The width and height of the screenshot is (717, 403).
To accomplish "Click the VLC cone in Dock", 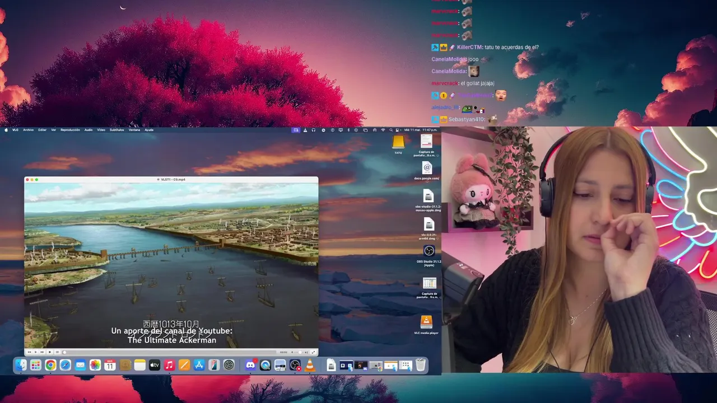I will pos(310,365).
